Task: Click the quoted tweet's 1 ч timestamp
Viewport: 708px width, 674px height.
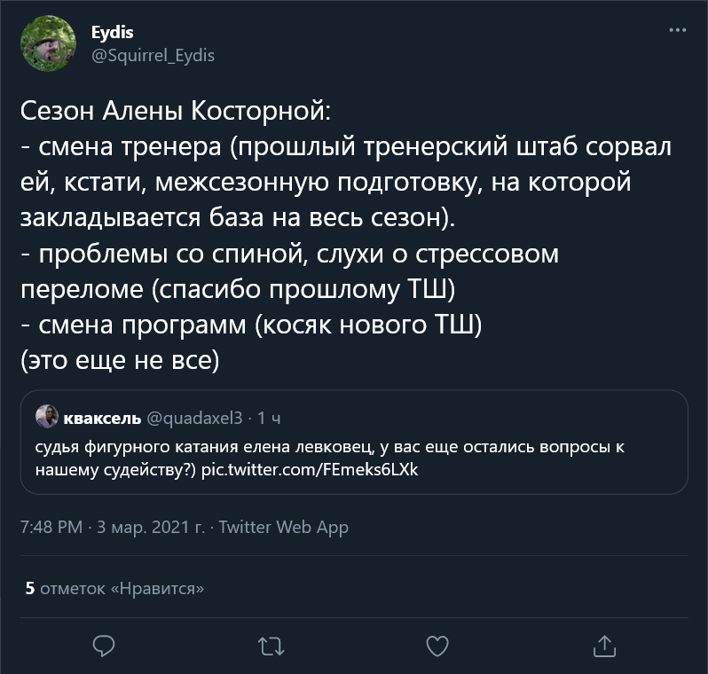Action: [x=269, y=418]
